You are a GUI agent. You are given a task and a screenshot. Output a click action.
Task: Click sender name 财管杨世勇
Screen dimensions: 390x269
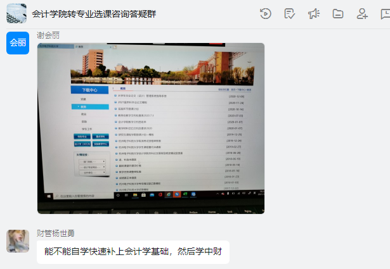click(60, 233)
